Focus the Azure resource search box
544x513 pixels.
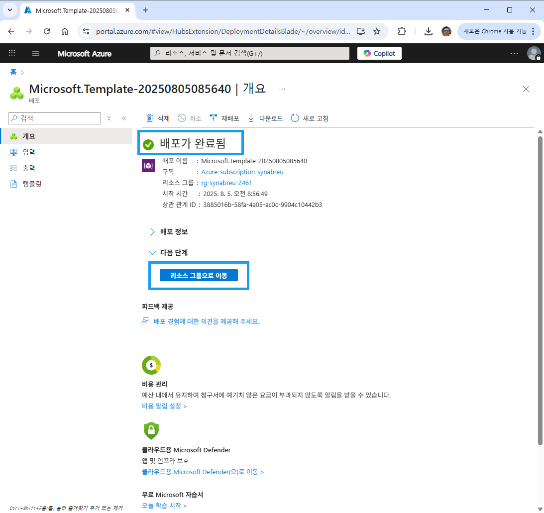tap(249, 53)
